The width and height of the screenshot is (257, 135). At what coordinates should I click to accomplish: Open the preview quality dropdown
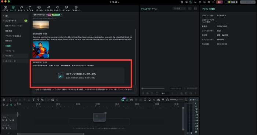[179, 8]
